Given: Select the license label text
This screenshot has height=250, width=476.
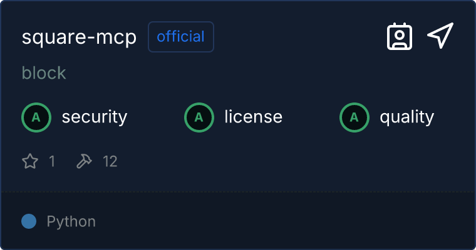Looking at the screenshot, I should coord(253,117).
